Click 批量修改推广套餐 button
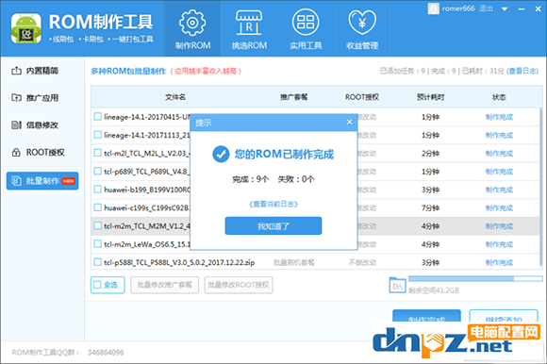 coord(165,285)
